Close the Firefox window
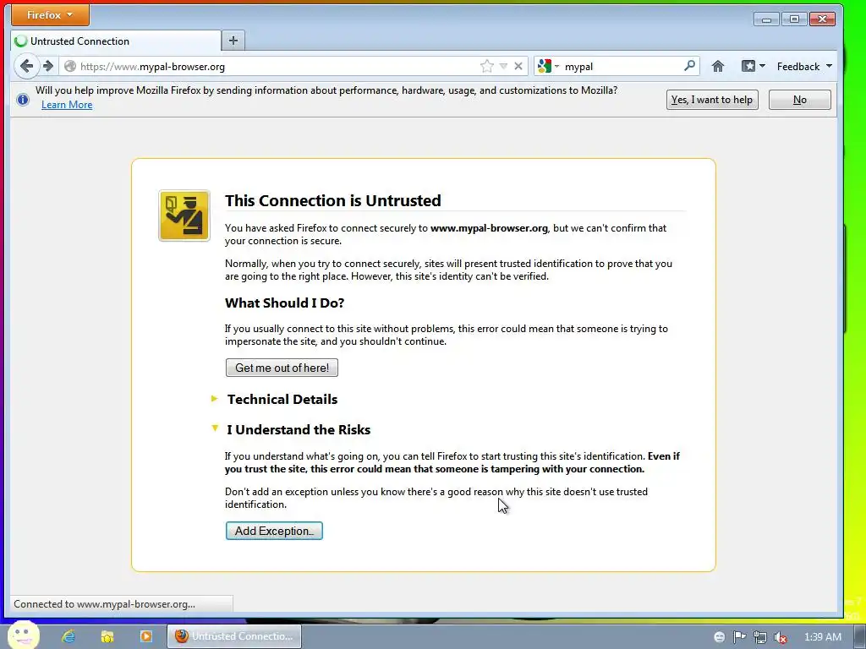The height and width of the screenshot is (649, 866). (x=822, y=19)
